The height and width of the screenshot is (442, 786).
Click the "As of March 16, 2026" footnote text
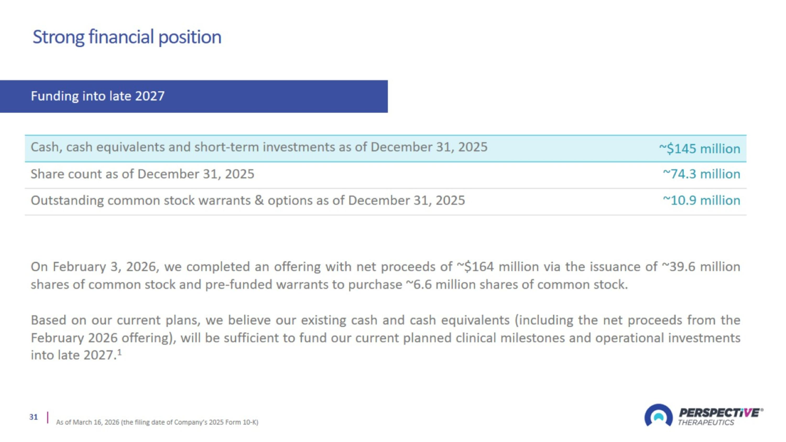157,422
